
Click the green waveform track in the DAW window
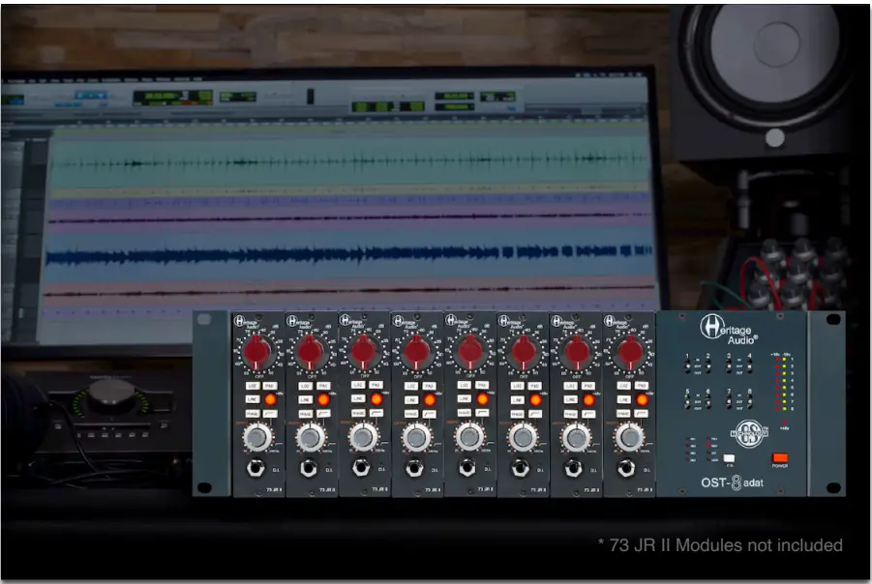350,162
